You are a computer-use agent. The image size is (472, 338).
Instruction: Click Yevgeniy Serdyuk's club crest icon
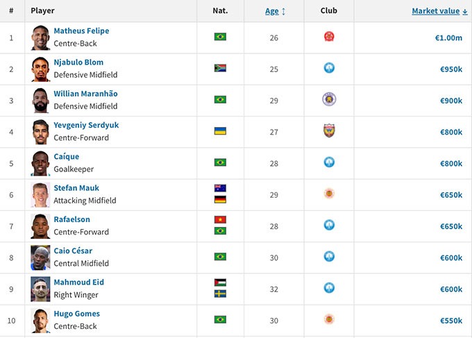click(329, 130)
